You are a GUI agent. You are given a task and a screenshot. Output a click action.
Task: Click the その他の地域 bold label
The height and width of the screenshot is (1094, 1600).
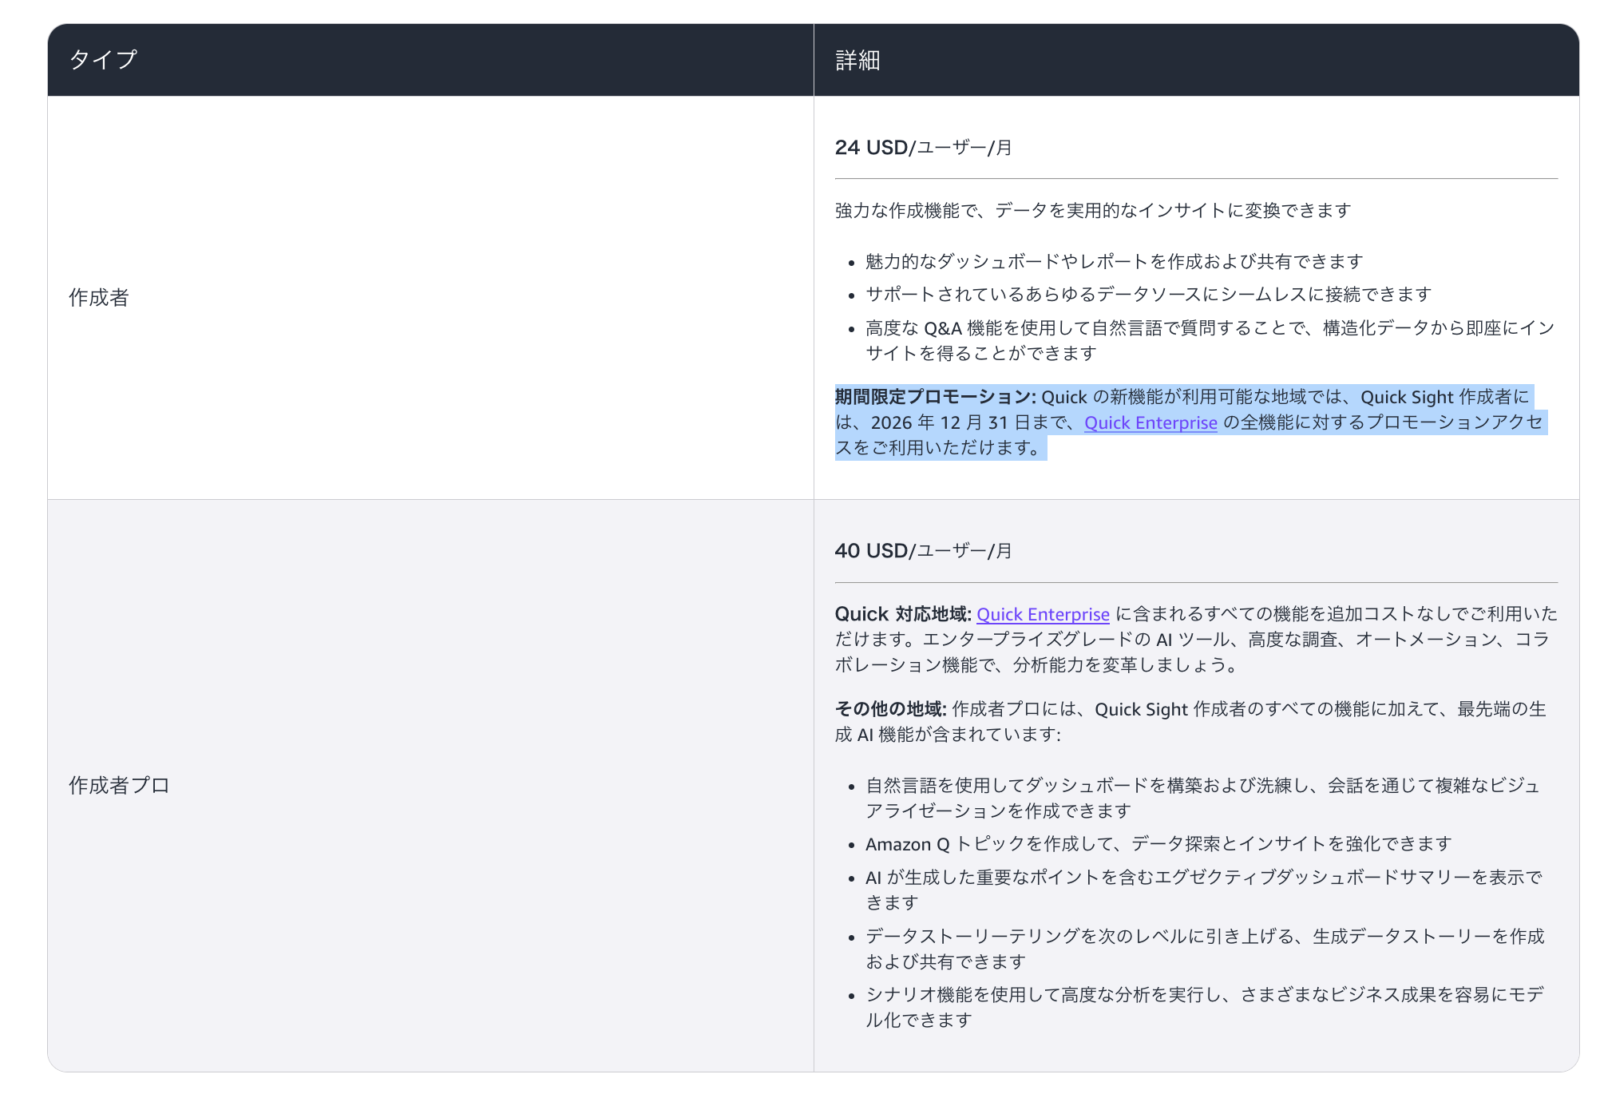890,709
